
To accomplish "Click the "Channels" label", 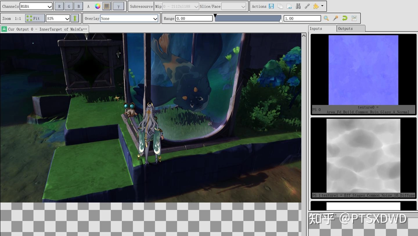I will 11,6.
